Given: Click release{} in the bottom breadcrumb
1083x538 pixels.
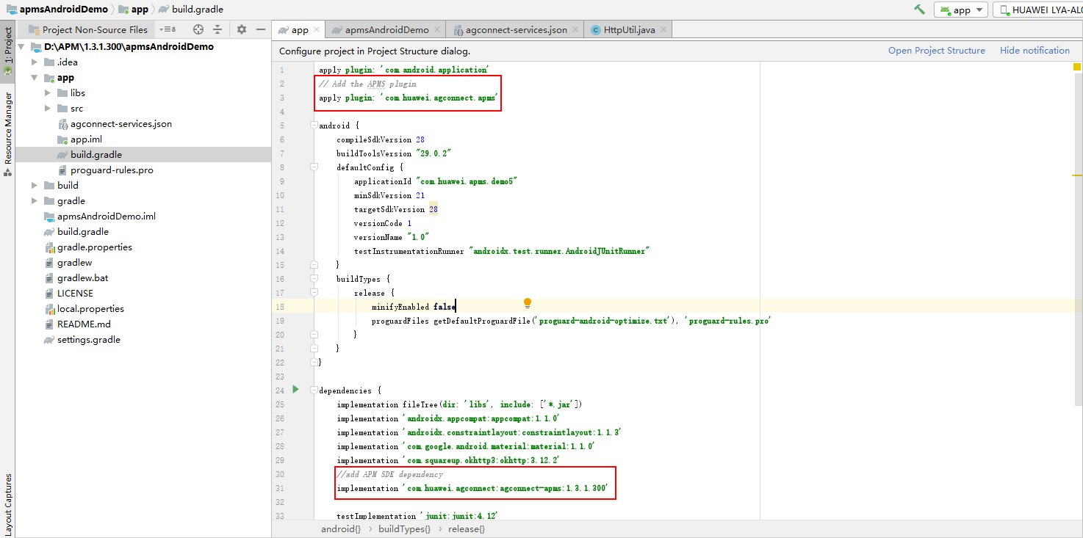Looking at the screenshot, I should coord(467,529).
